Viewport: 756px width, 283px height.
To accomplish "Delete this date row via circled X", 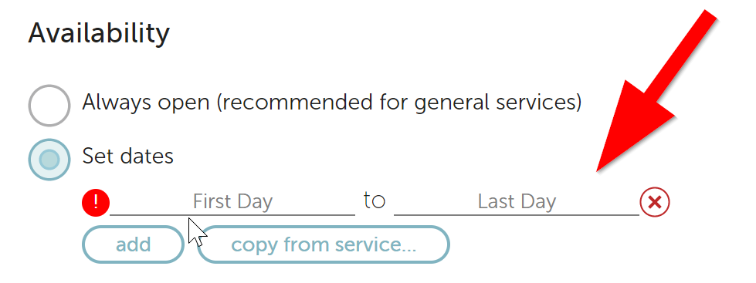I will click(655, 202).
